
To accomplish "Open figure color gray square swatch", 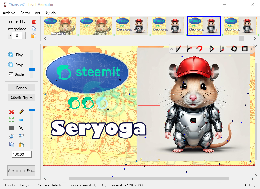I will [x=12, y=128].
